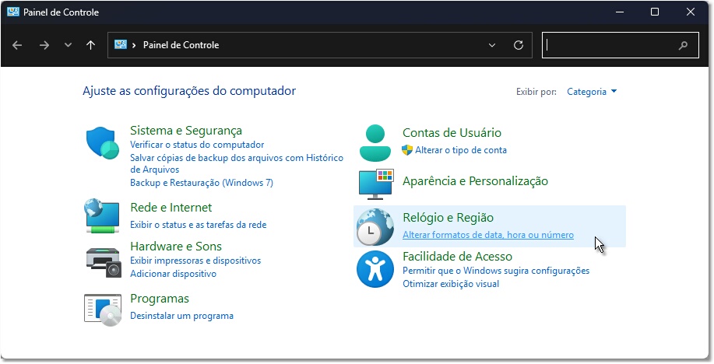
Task: Open Backup e Restauração (Windows 7)
Action: pyautogui.click(x=202, y=183)
